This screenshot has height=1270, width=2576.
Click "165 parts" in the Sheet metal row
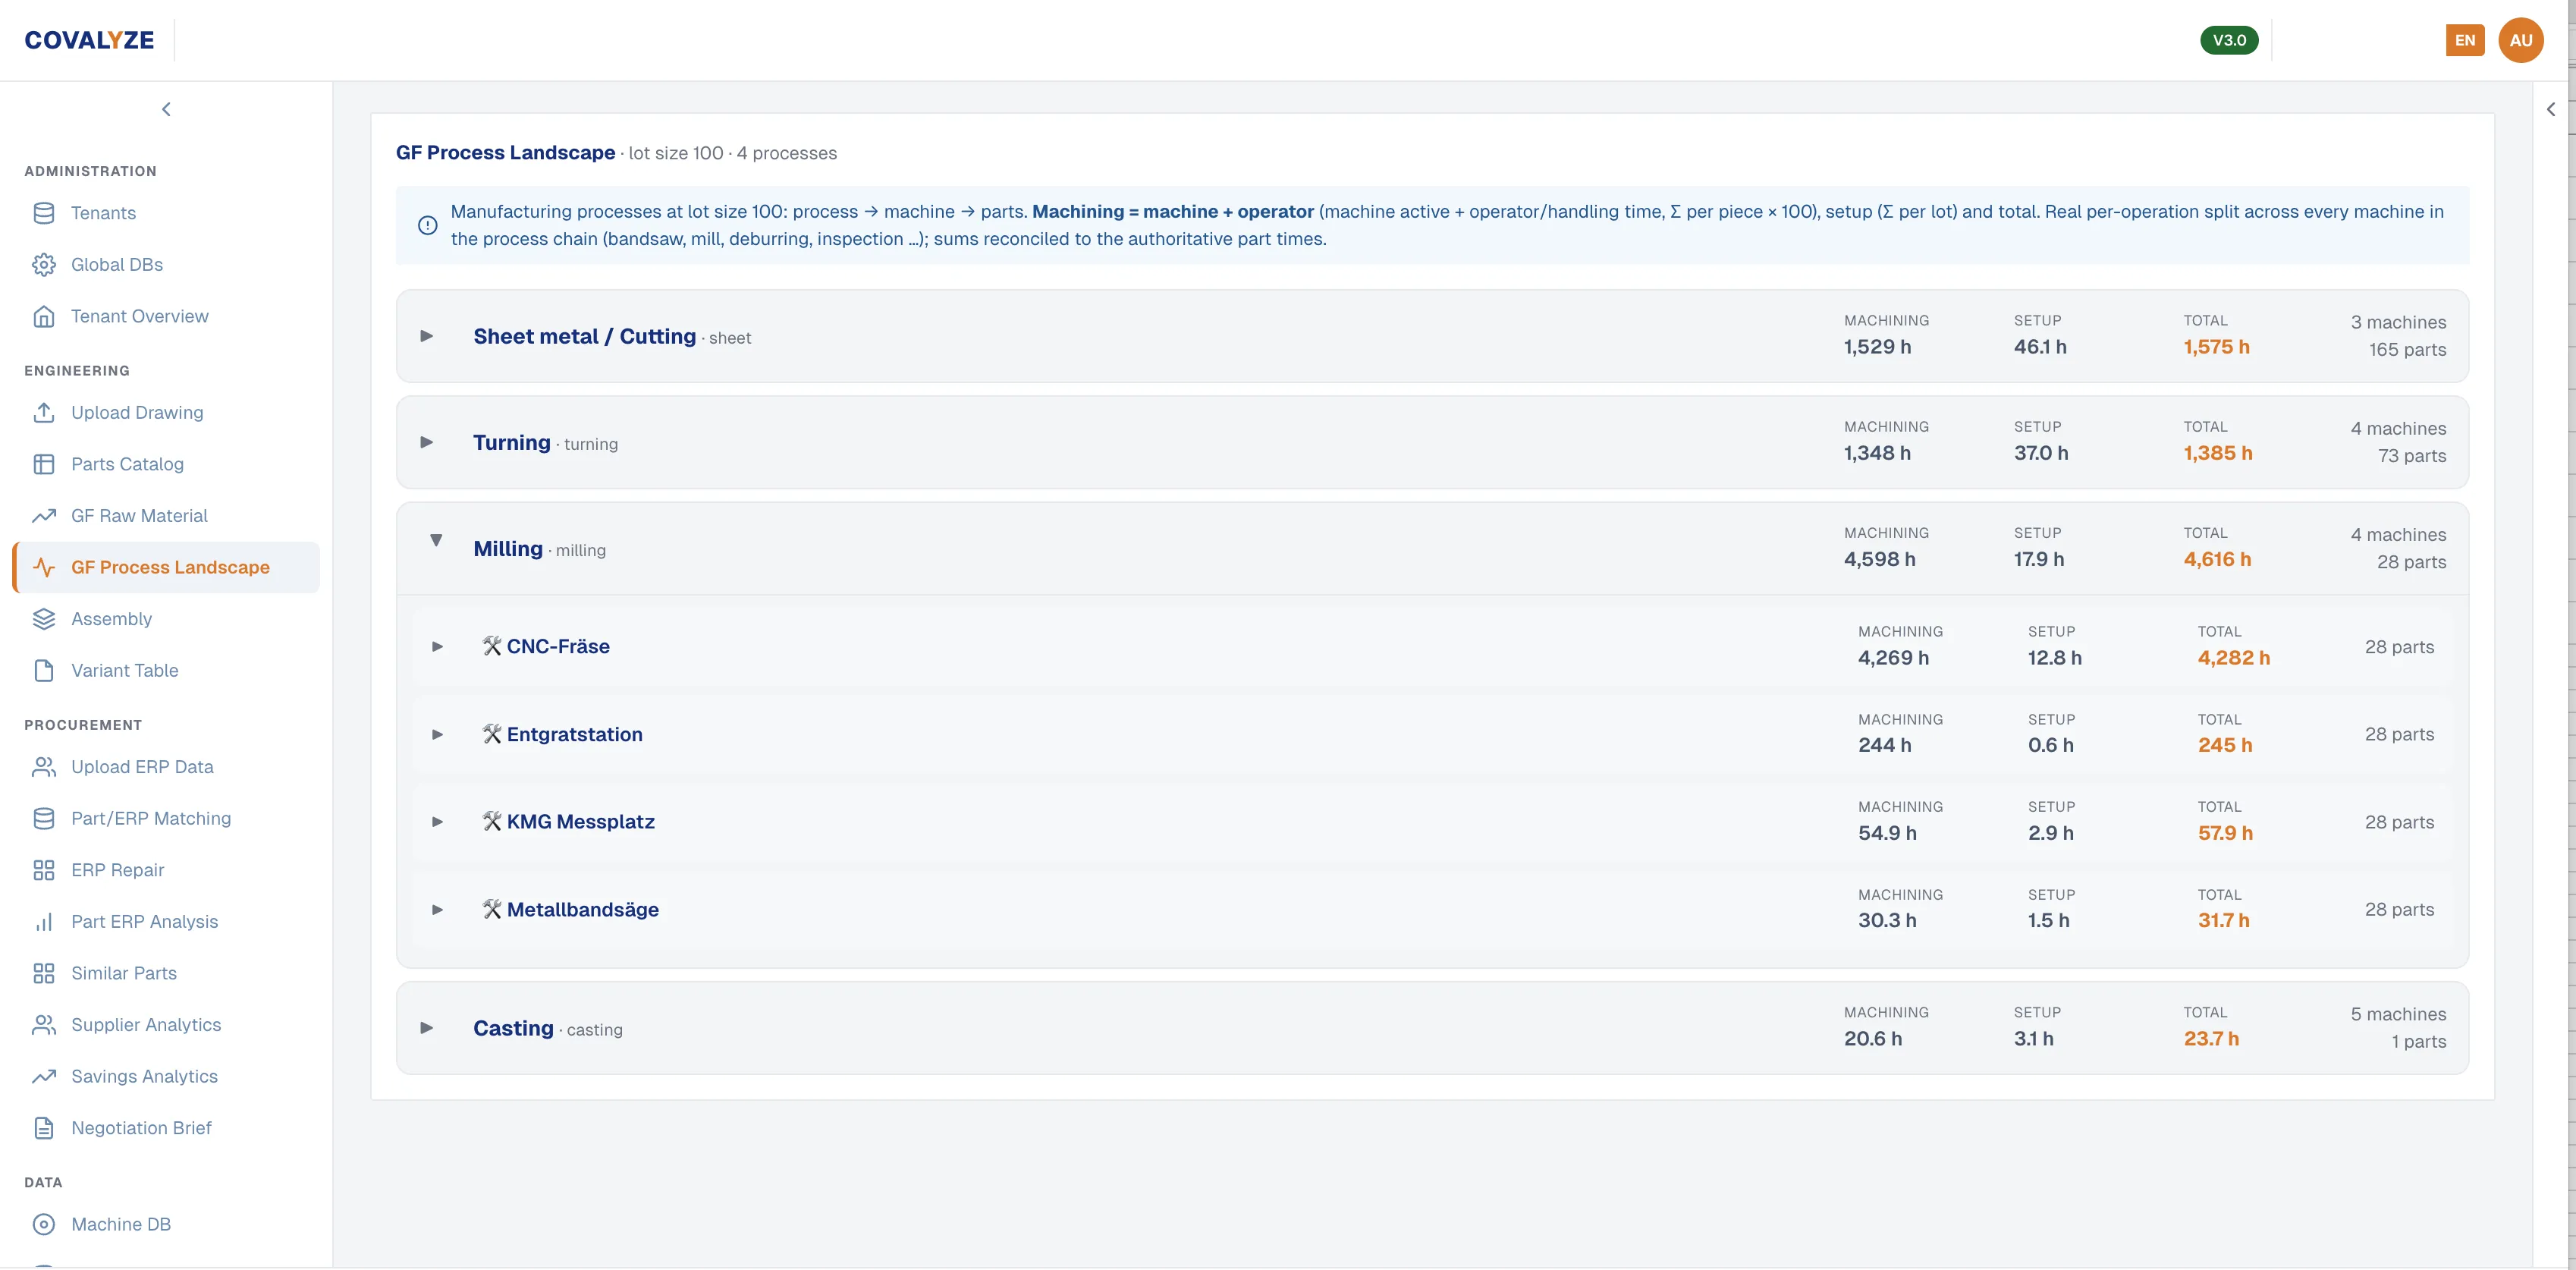[2407, 350]
